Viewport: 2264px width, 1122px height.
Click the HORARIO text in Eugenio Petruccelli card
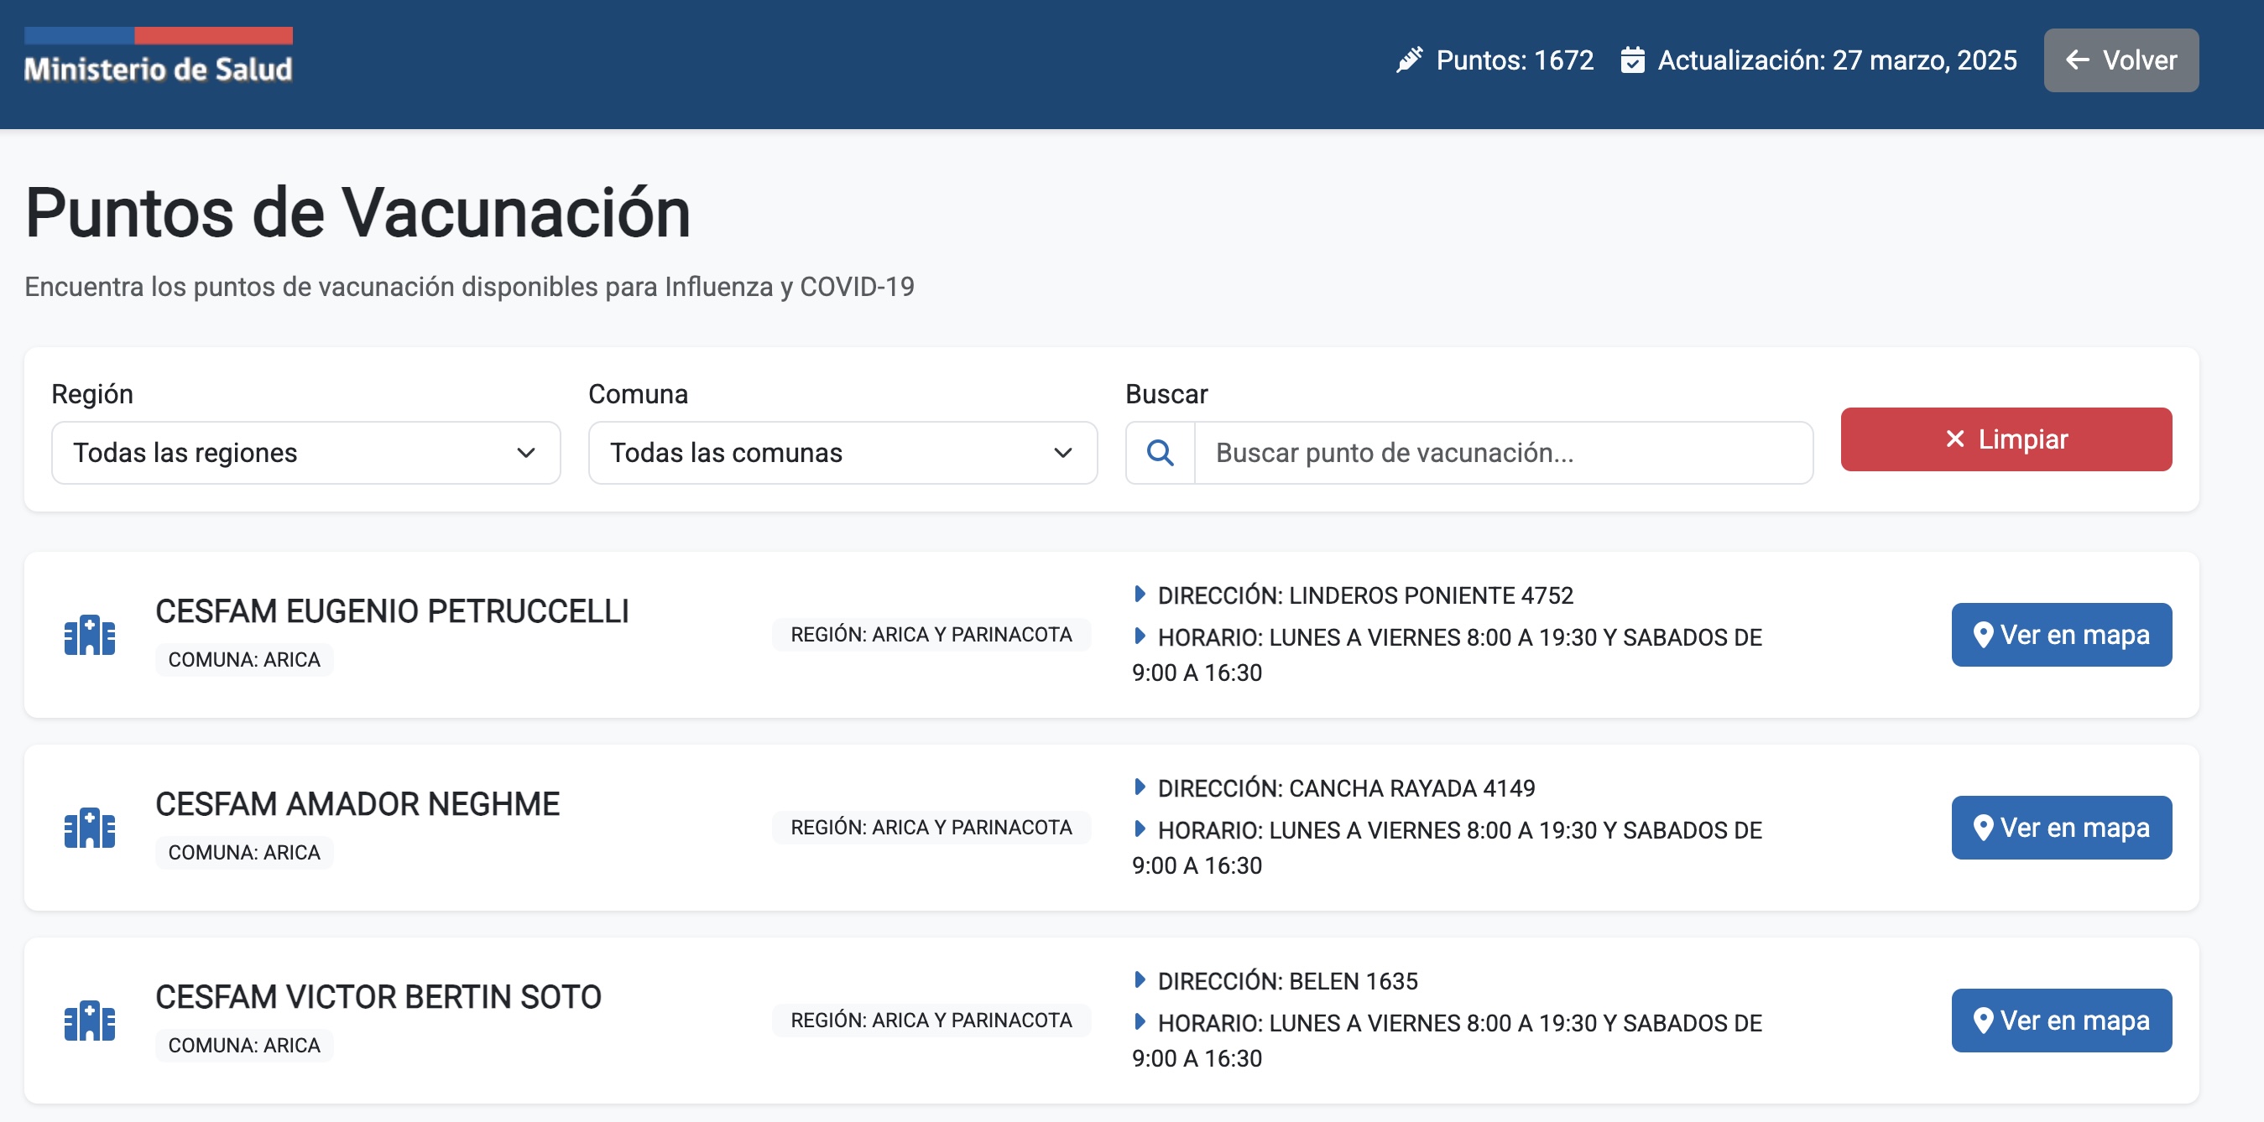pyautogui.click(x=1447, y=656)
